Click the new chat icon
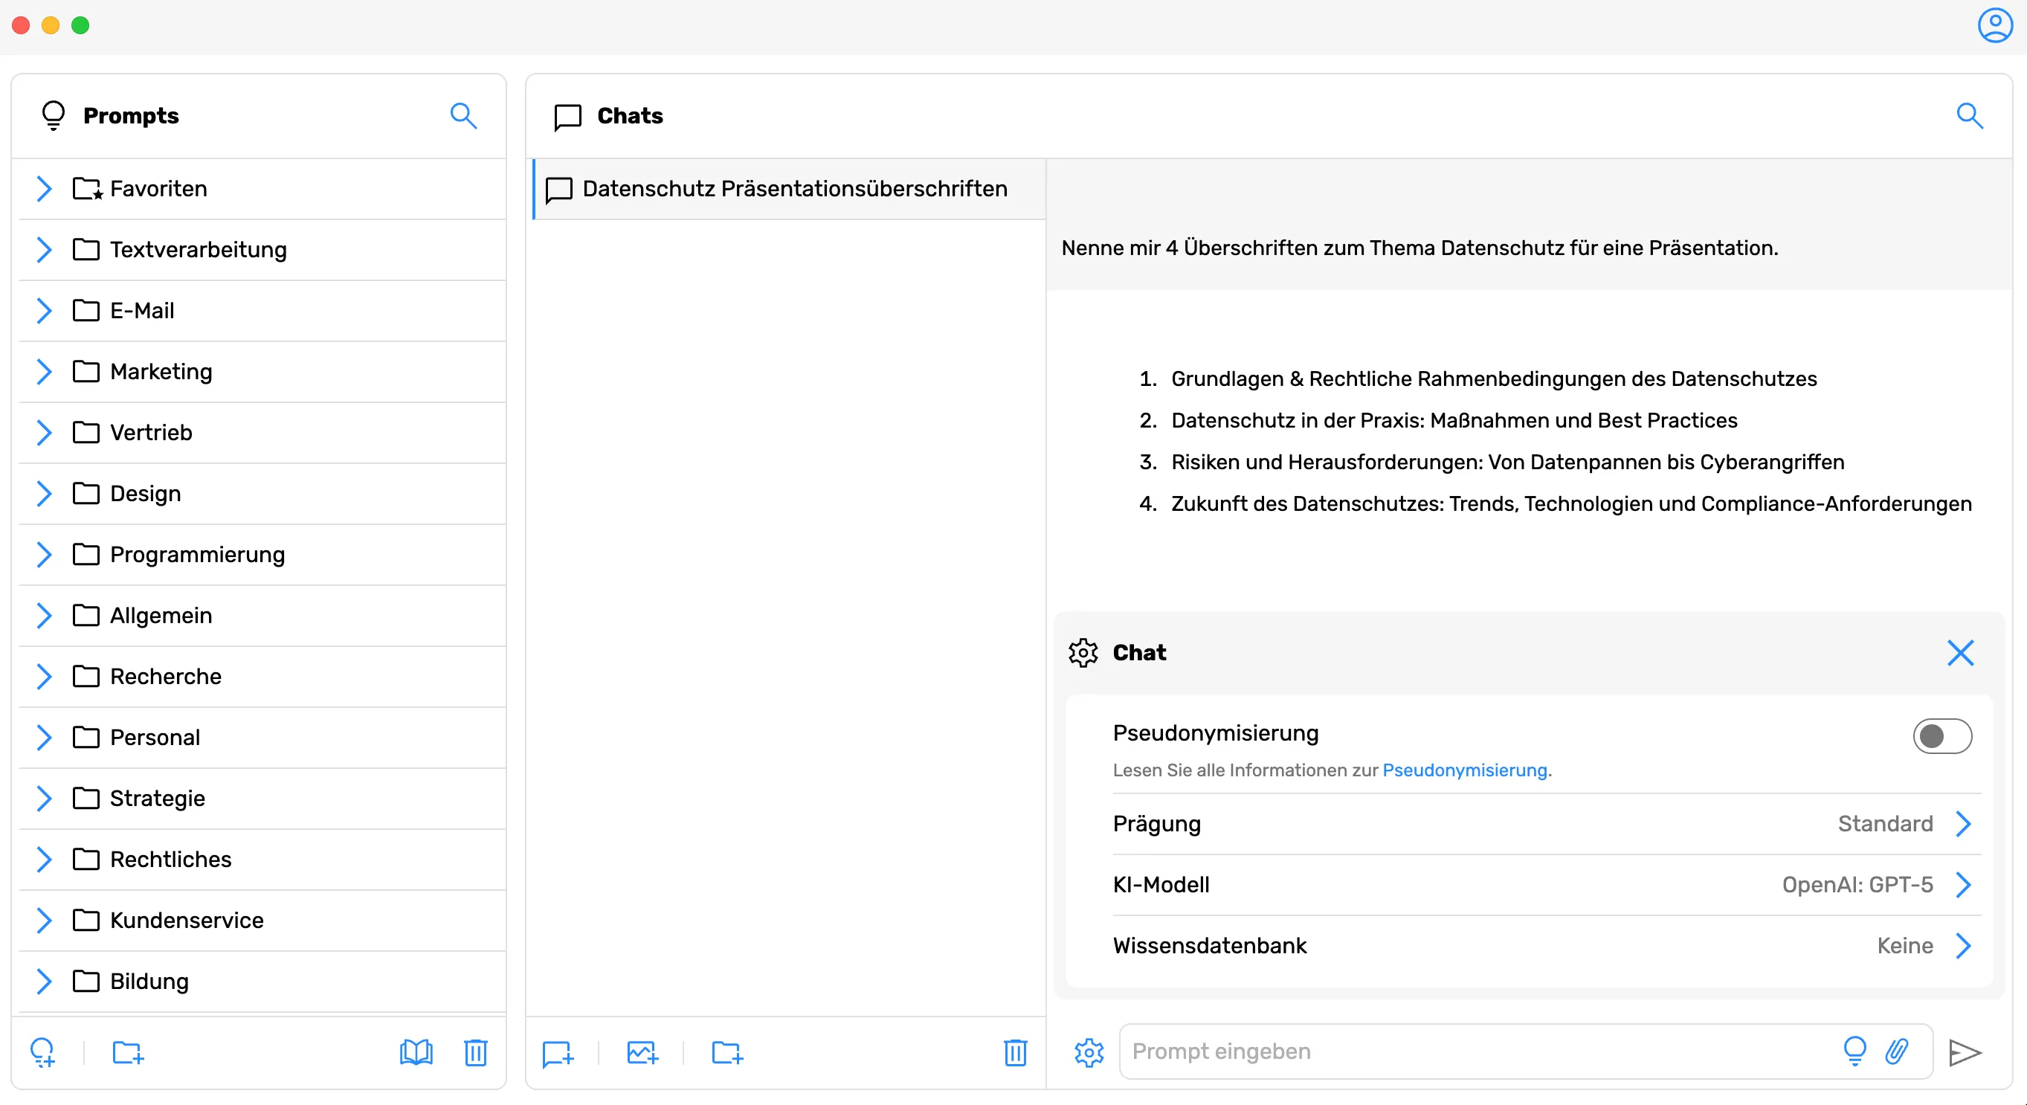 [558, 1052]
